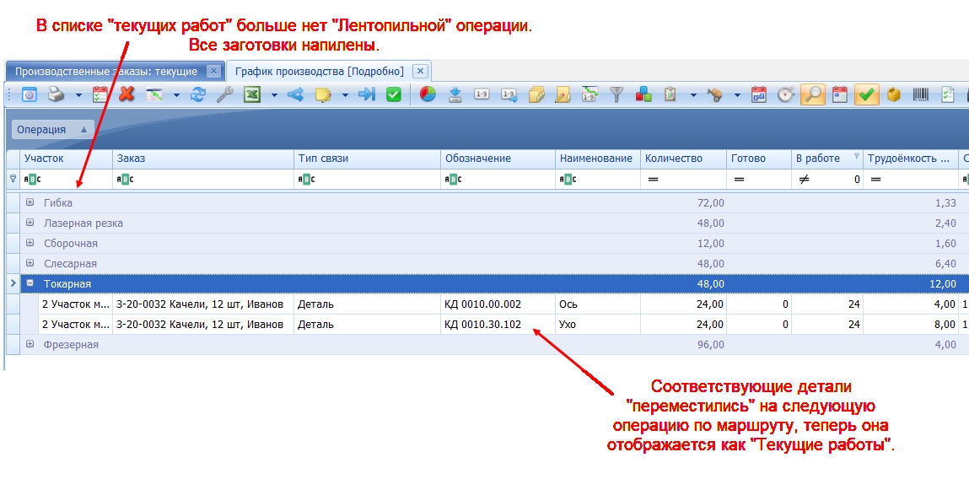Open dropdown arrow next to Excel icon

pos(274,95)
